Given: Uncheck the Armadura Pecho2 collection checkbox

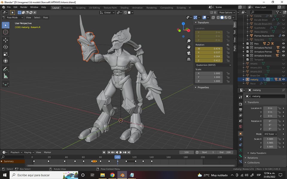Looking at the screenshot, I should 248,48.
